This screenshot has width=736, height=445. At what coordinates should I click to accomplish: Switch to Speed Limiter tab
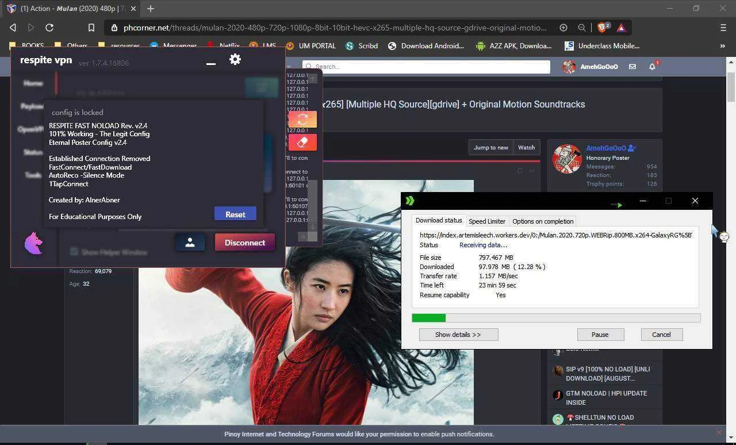487,221
